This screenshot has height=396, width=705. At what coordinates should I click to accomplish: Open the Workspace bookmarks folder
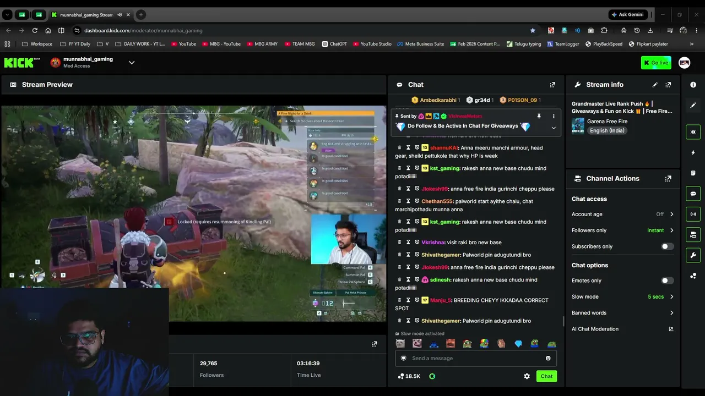tap(37, 44)
